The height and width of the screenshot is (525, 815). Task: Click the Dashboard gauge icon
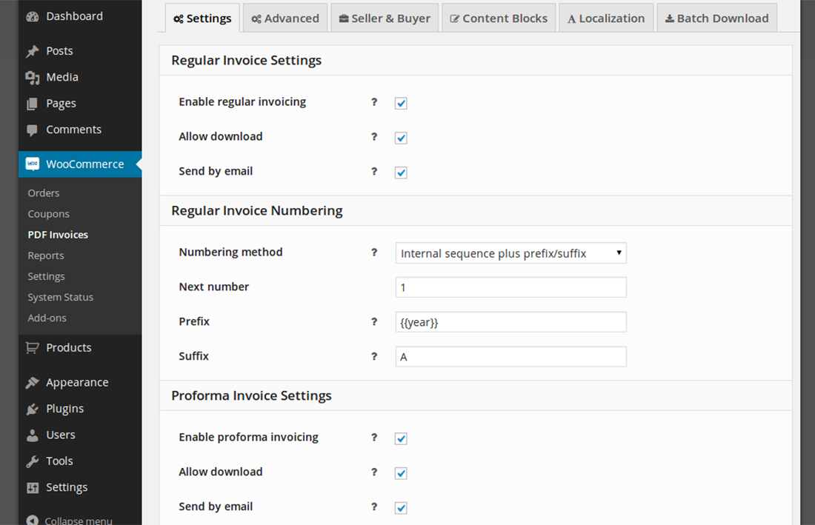point(33,16)
